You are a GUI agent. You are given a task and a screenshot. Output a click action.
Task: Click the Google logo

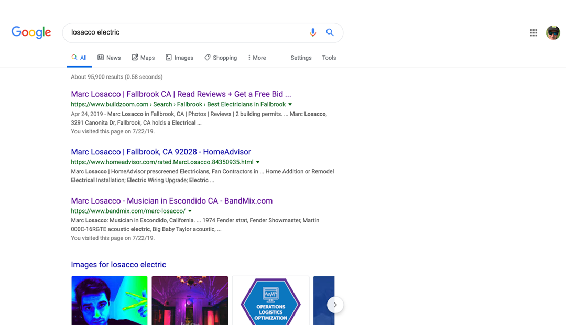[31, 32]
